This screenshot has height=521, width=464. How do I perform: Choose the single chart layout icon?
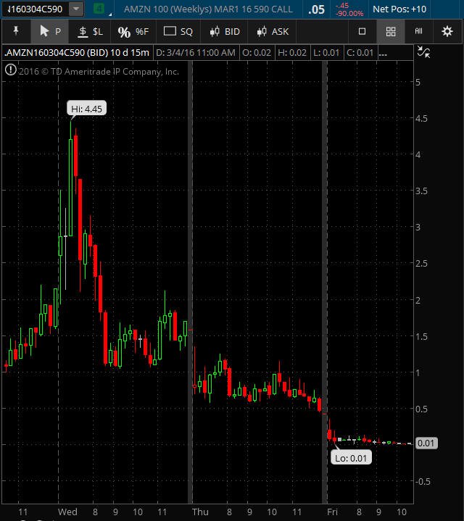coord(362,32)
